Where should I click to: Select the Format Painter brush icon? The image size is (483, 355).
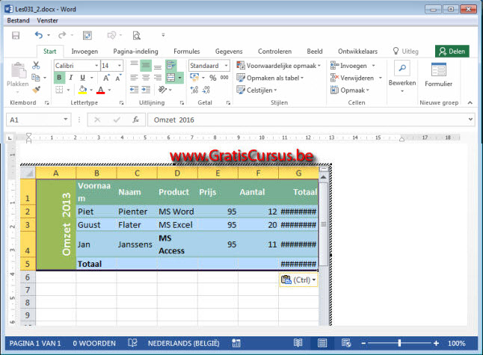pos(37,90)
